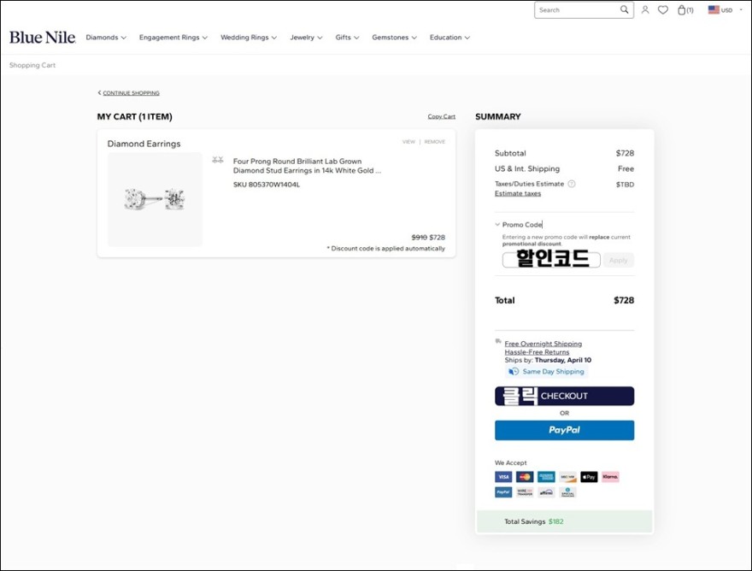The image size is (752, 571).
Task: Click the Shopping Cart breadcrumb text
Action: tap(32, 65)
